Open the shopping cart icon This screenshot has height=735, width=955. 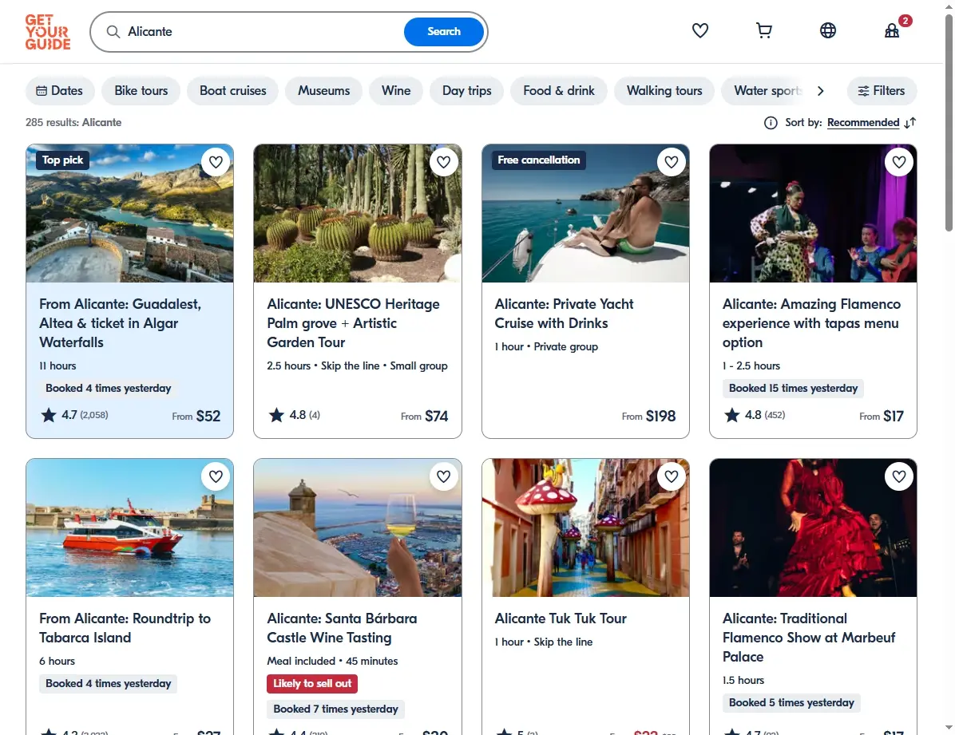(763, 30)
